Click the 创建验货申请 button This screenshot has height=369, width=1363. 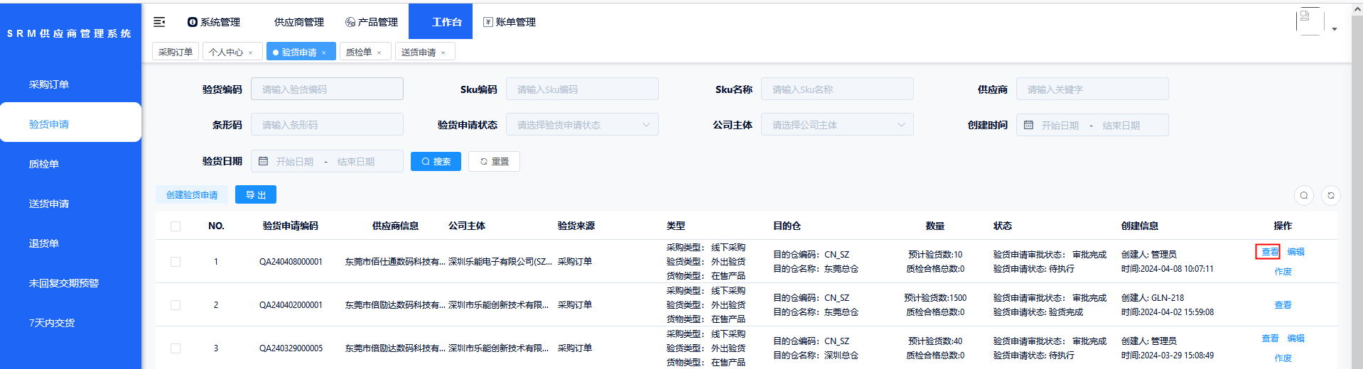(192, 195)
